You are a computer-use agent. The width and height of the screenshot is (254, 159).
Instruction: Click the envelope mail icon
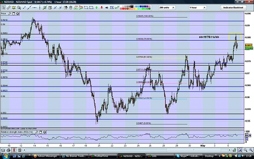click(x=3, y=150)
